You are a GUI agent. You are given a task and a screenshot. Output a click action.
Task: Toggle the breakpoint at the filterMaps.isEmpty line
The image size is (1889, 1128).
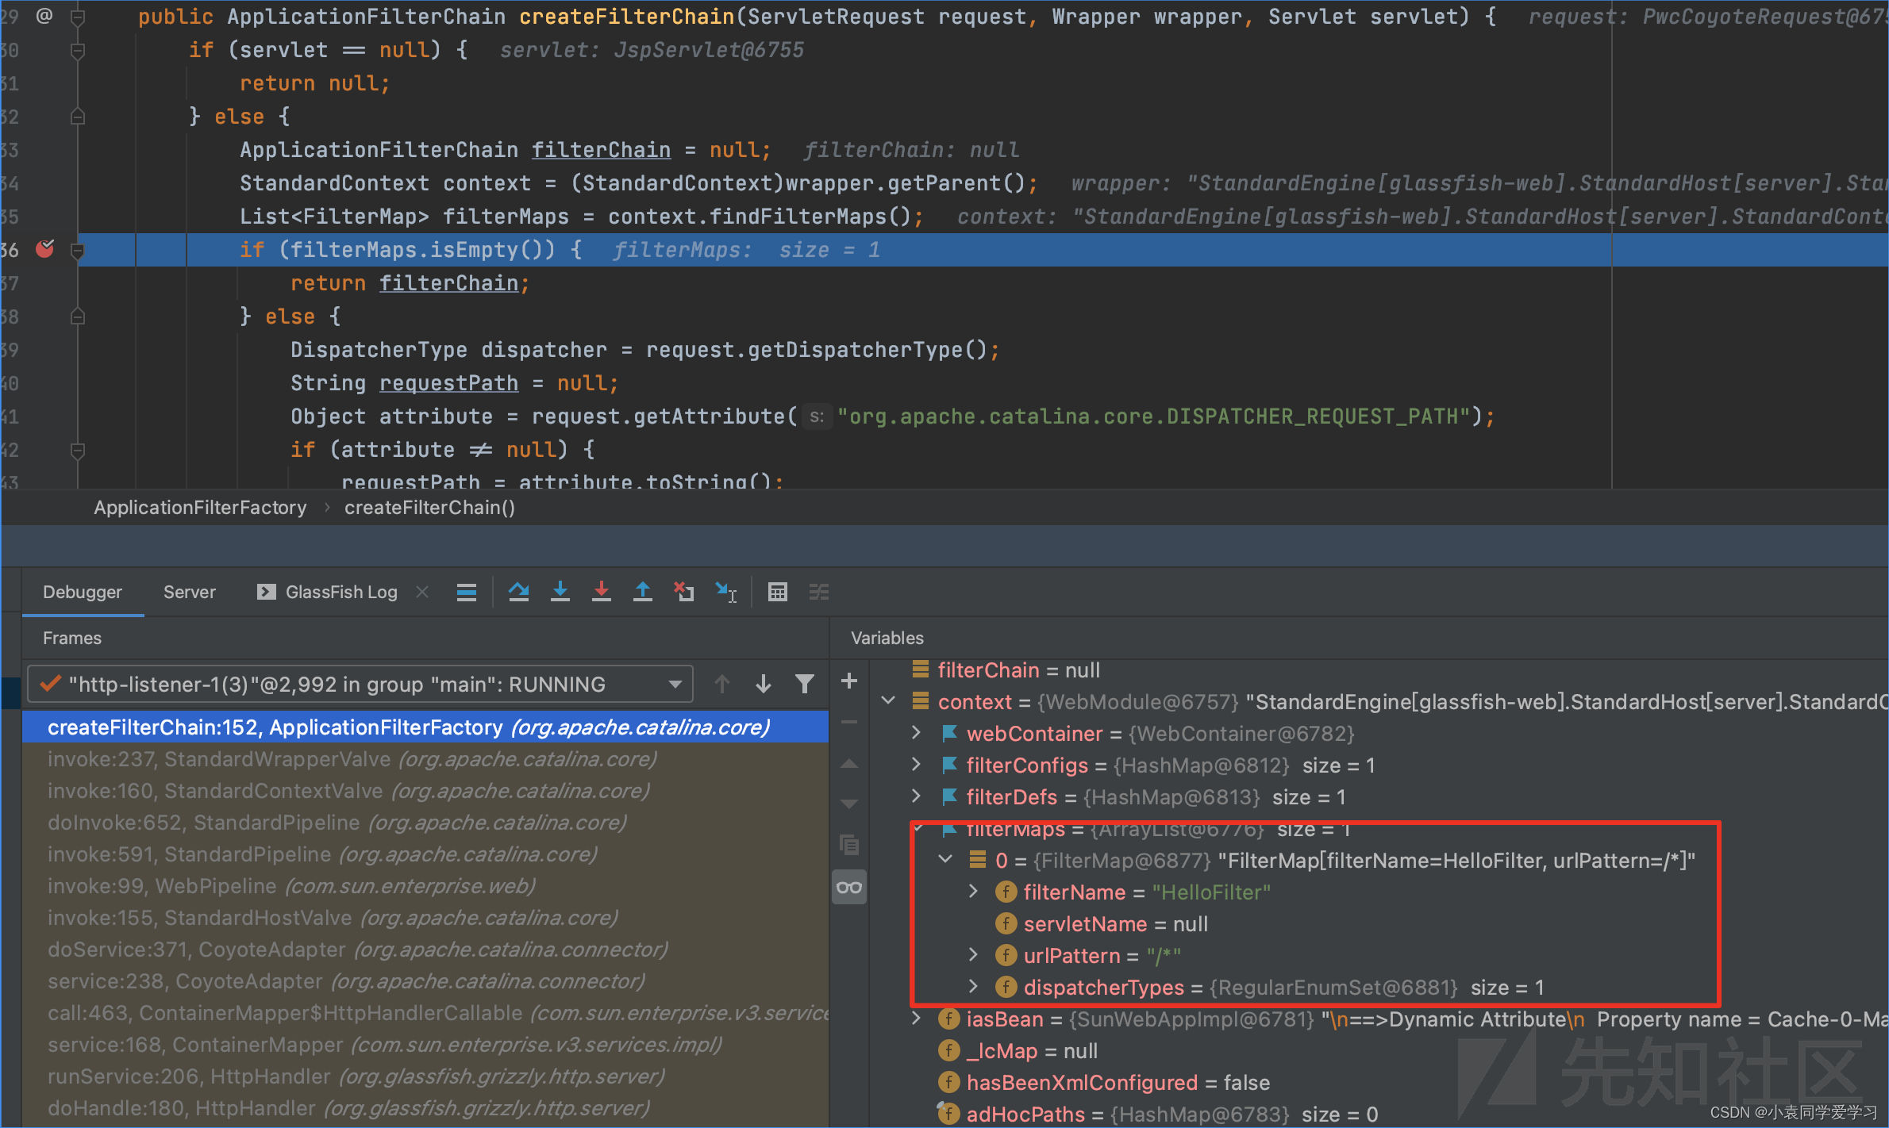tap(45, 249)
